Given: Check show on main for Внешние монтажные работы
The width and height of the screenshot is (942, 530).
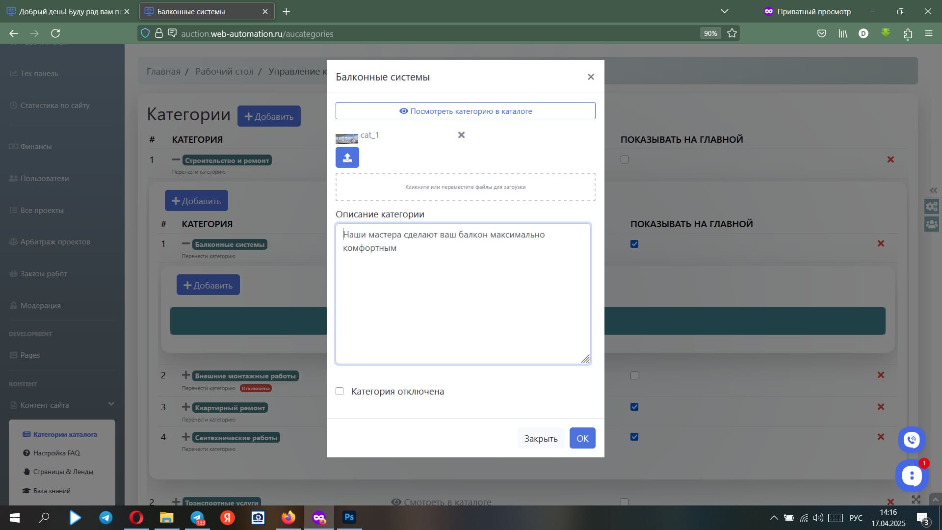Looking at the screenshot, I should coord(634,375).
